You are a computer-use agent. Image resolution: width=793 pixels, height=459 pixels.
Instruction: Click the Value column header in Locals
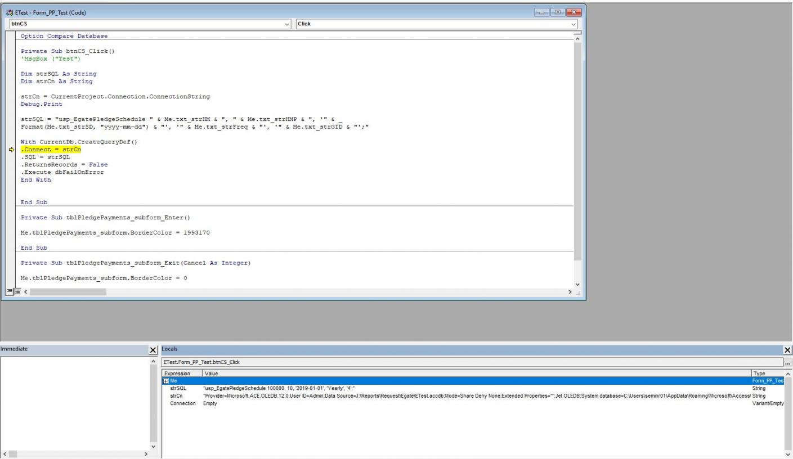coord(477,373)
